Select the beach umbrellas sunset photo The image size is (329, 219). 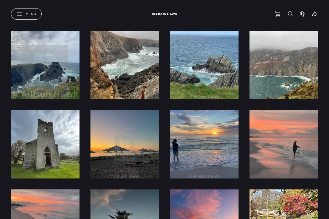[x=125, y=144]
